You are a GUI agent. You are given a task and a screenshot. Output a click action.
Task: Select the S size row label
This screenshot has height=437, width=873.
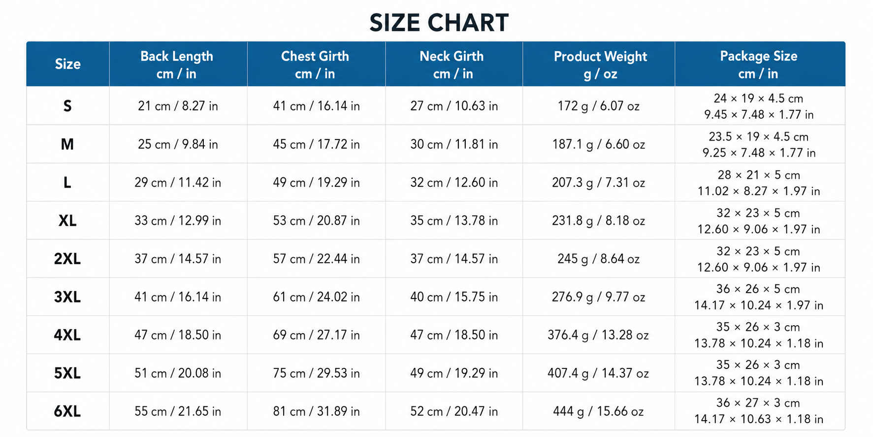click(x=67, y=106)
